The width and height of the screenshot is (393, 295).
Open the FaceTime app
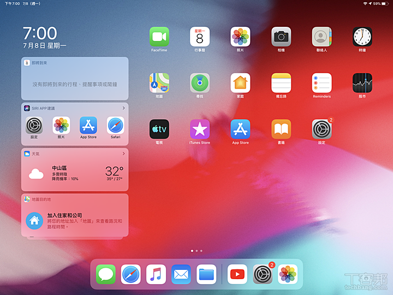click(x=159, y=37)
